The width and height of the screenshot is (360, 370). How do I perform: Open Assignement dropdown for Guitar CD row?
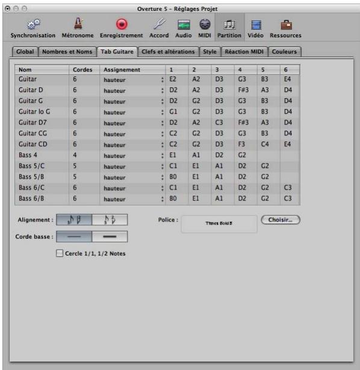(133, 145)
